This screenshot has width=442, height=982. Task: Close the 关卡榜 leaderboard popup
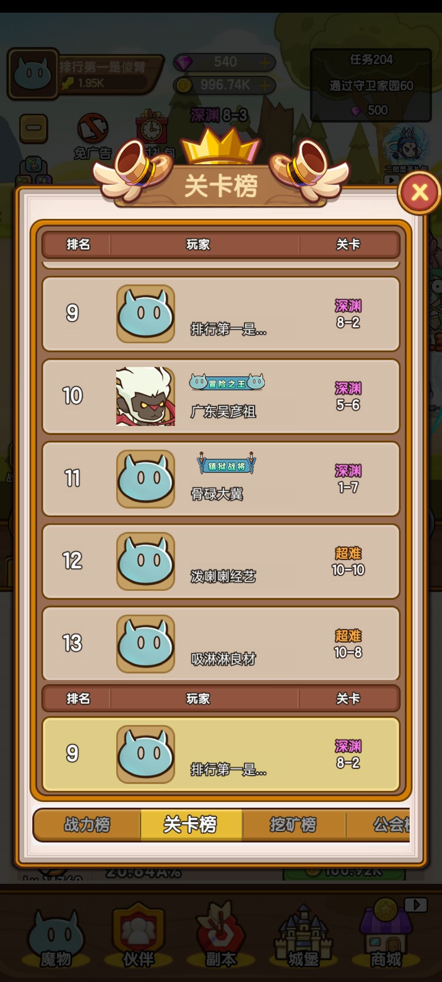419,193
